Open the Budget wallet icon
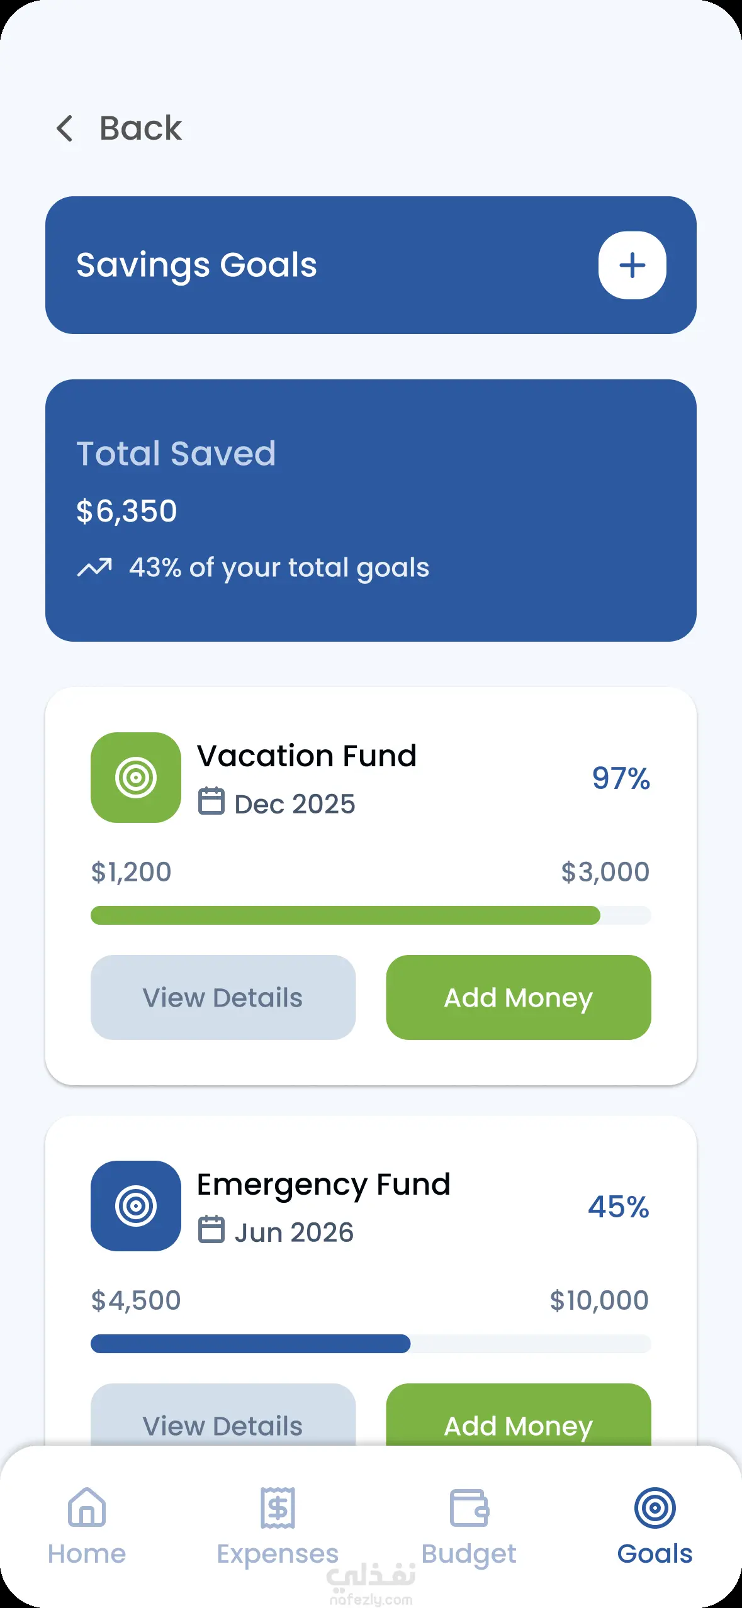This screenshot has width=742, height=1608. tap(469, 1507)
